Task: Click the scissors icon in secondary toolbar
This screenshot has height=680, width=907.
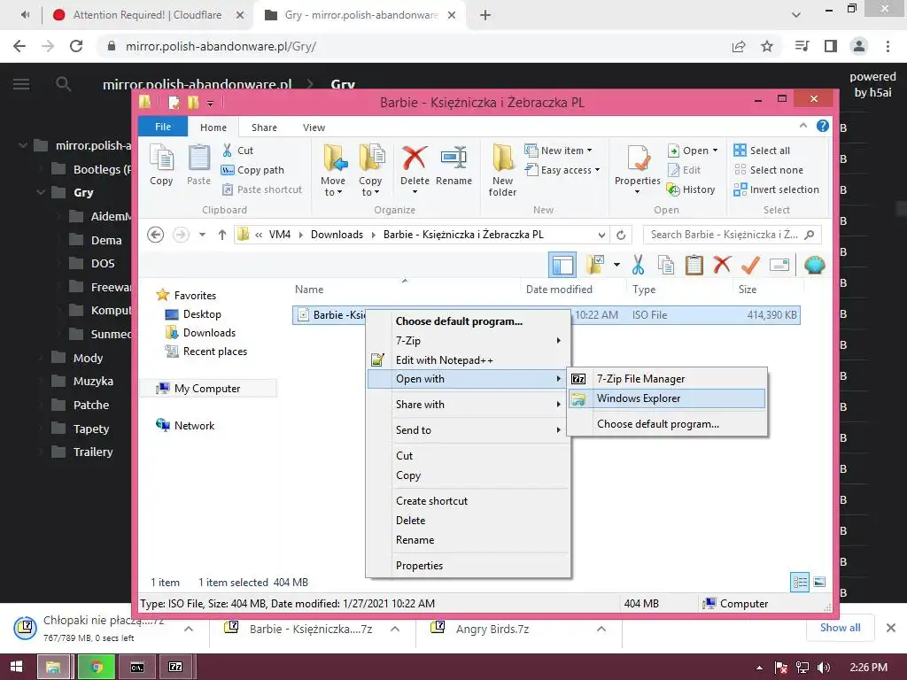Action: (x=638, y=265)
